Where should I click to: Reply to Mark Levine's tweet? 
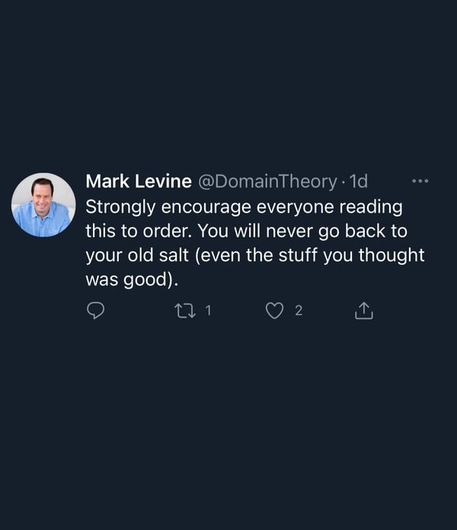[x=94, y=311]
